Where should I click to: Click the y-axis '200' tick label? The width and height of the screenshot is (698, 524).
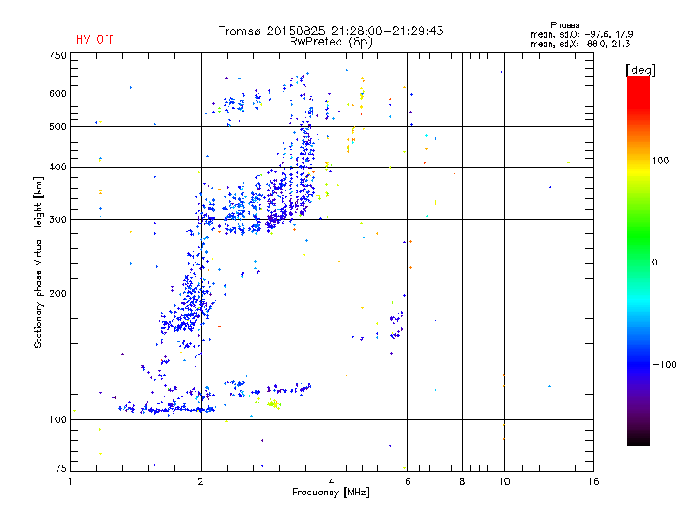click(x=58, y=293)
